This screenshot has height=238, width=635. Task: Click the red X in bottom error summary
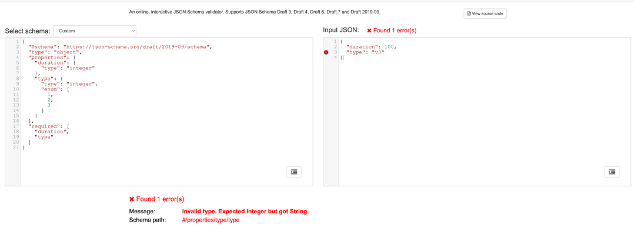point(132,199)
